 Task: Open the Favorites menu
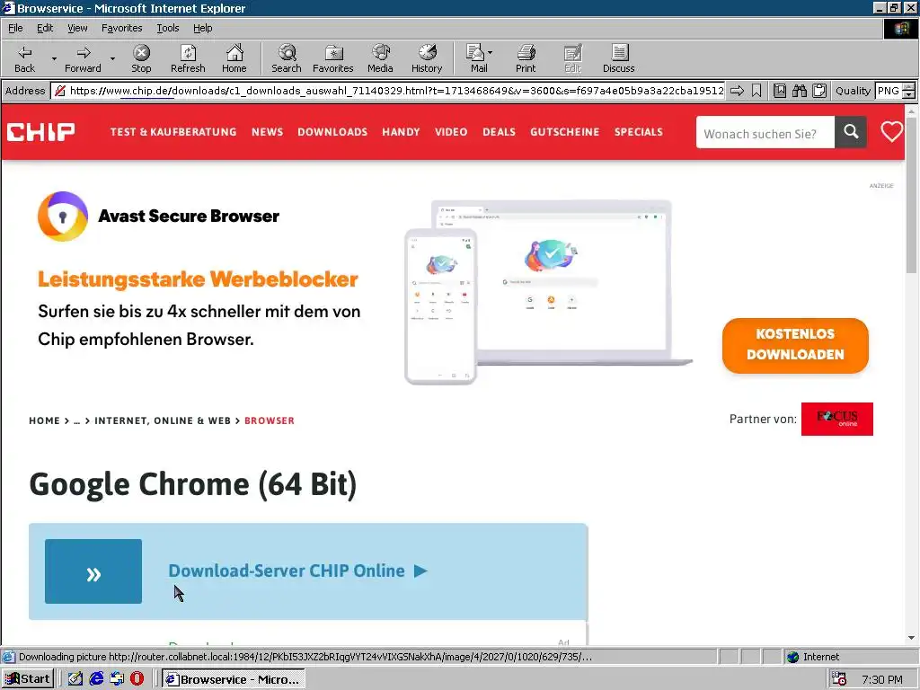[121, 28]
